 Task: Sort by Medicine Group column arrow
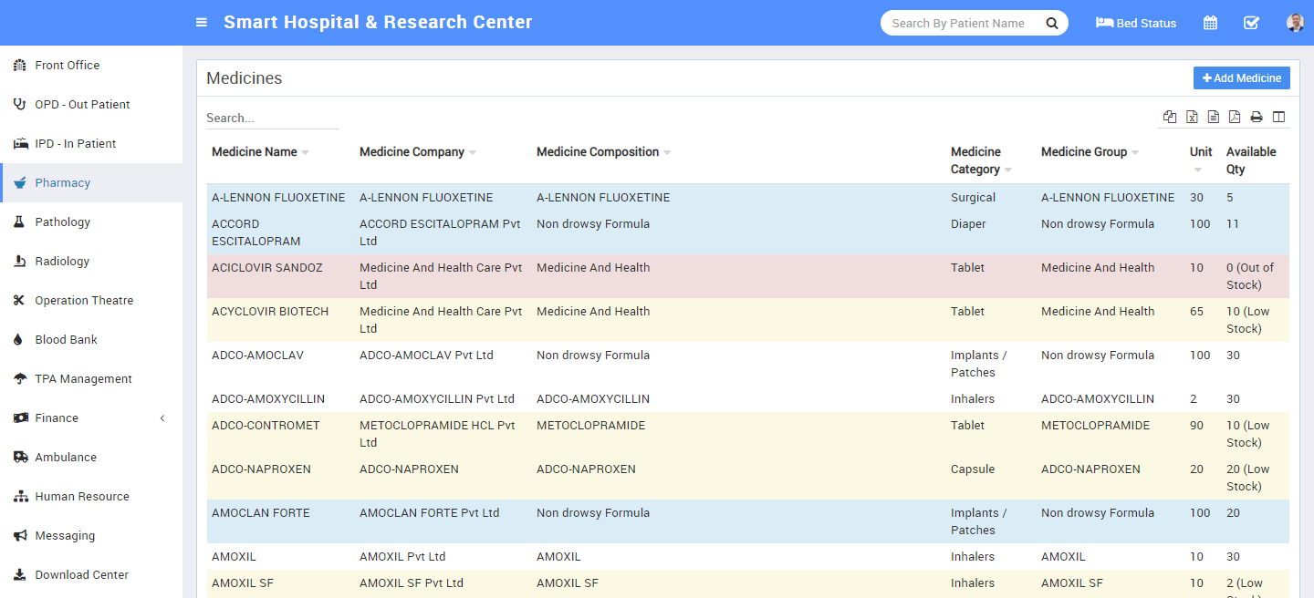click(1135, 153)
